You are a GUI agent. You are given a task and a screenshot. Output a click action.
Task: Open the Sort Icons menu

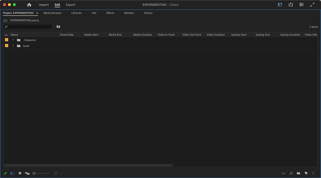(x=56, y=173)
